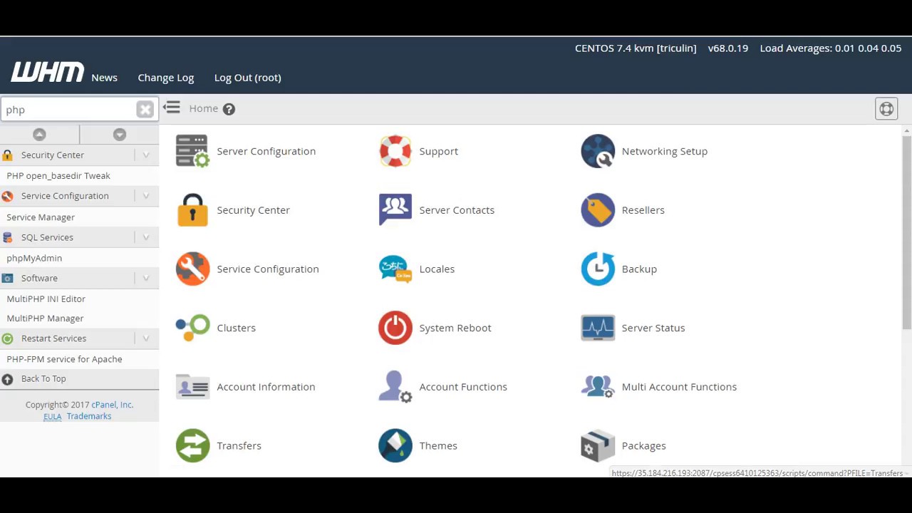Open Change Log in the top menu
The width and height of the screenshot is (912, 513).
(x=166, y=78)
